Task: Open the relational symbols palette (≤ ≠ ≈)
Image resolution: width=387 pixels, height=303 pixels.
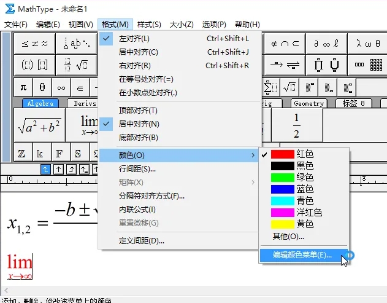Action: pos(34,44)
